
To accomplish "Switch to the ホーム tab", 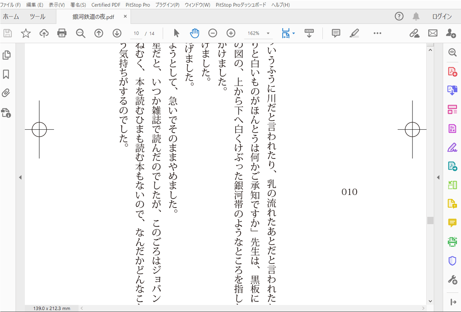I will tap(11, 17).
